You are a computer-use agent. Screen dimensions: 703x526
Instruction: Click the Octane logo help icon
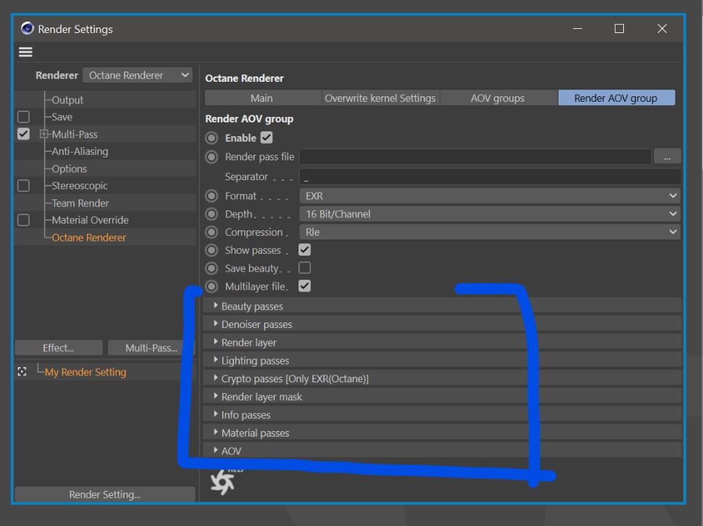coord(222,482)
